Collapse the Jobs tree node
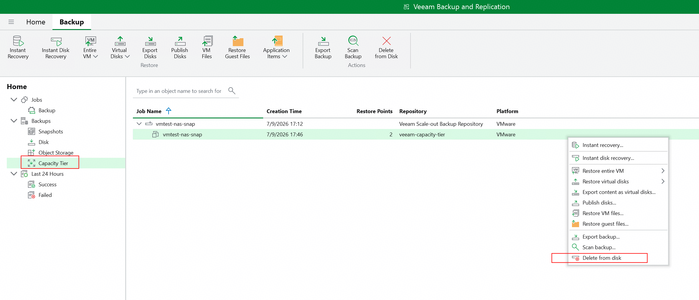The image size is (699, 300). click(14, 100)
